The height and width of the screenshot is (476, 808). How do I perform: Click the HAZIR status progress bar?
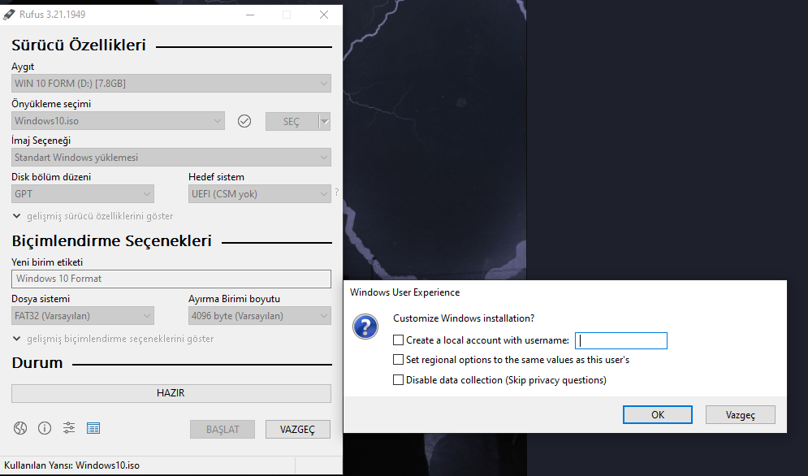click(171, 393)
